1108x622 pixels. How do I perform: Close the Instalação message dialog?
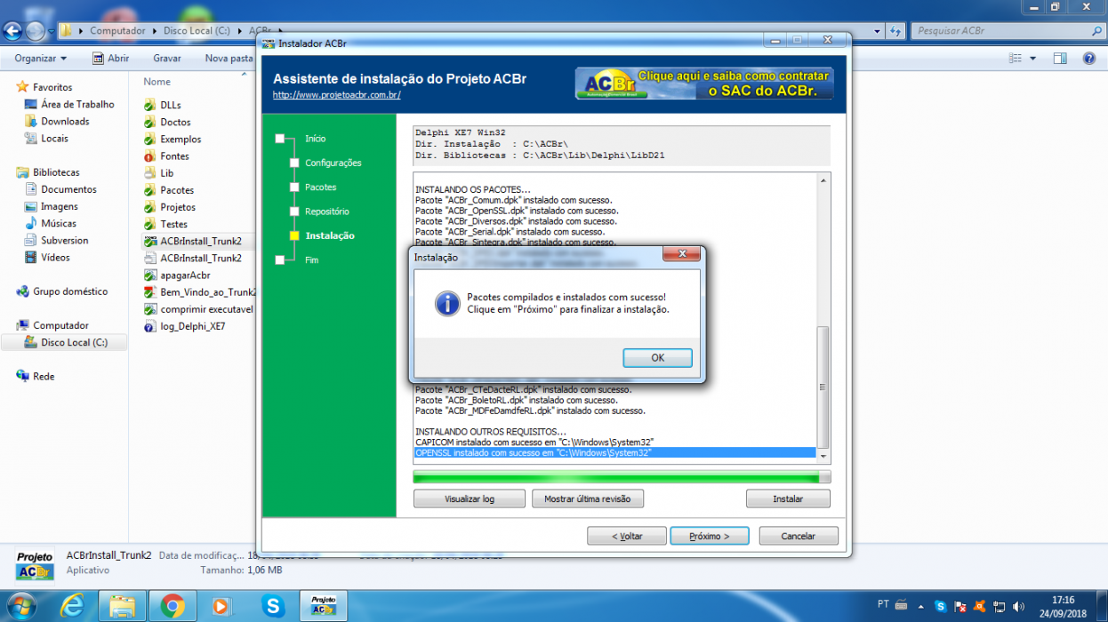point(682,255)
